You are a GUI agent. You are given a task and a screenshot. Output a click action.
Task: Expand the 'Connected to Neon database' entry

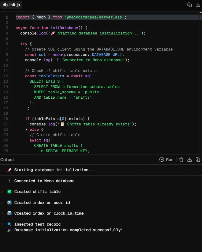[2, 181]
